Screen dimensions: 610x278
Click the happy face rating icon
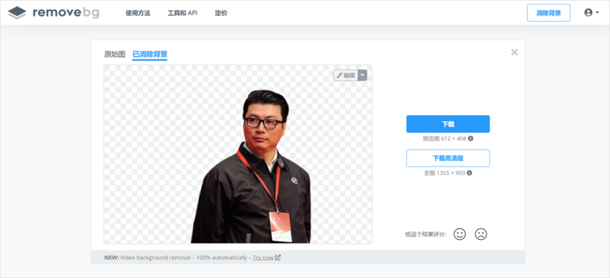coord(459,234)
